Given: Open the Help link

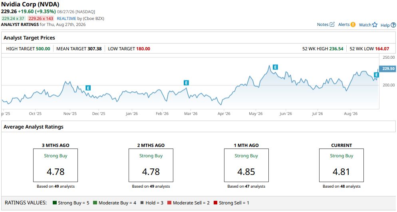Looking at the screenshot, I should point(385,25).
